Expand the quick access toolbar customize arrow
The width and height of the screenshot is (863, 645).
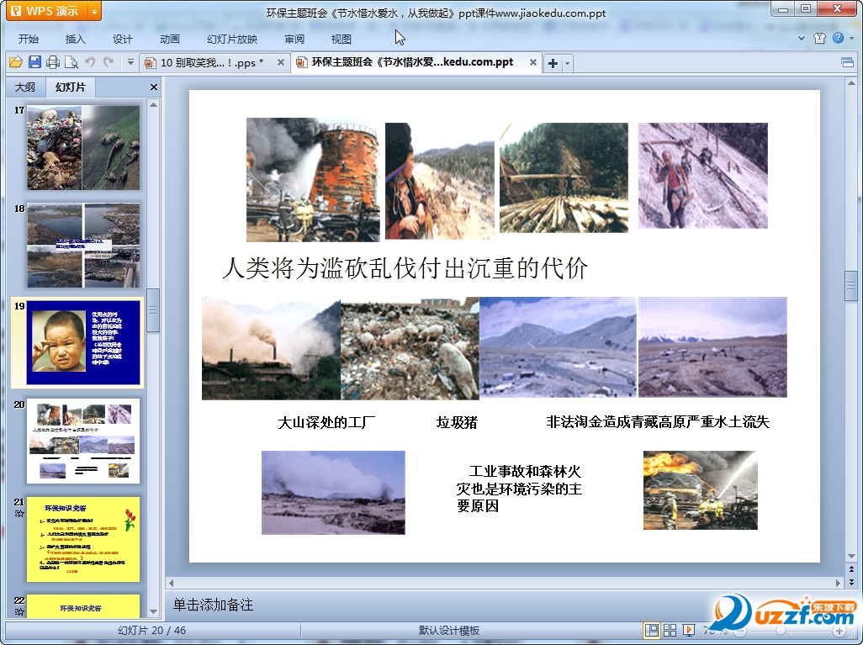(x=130, y=62)
